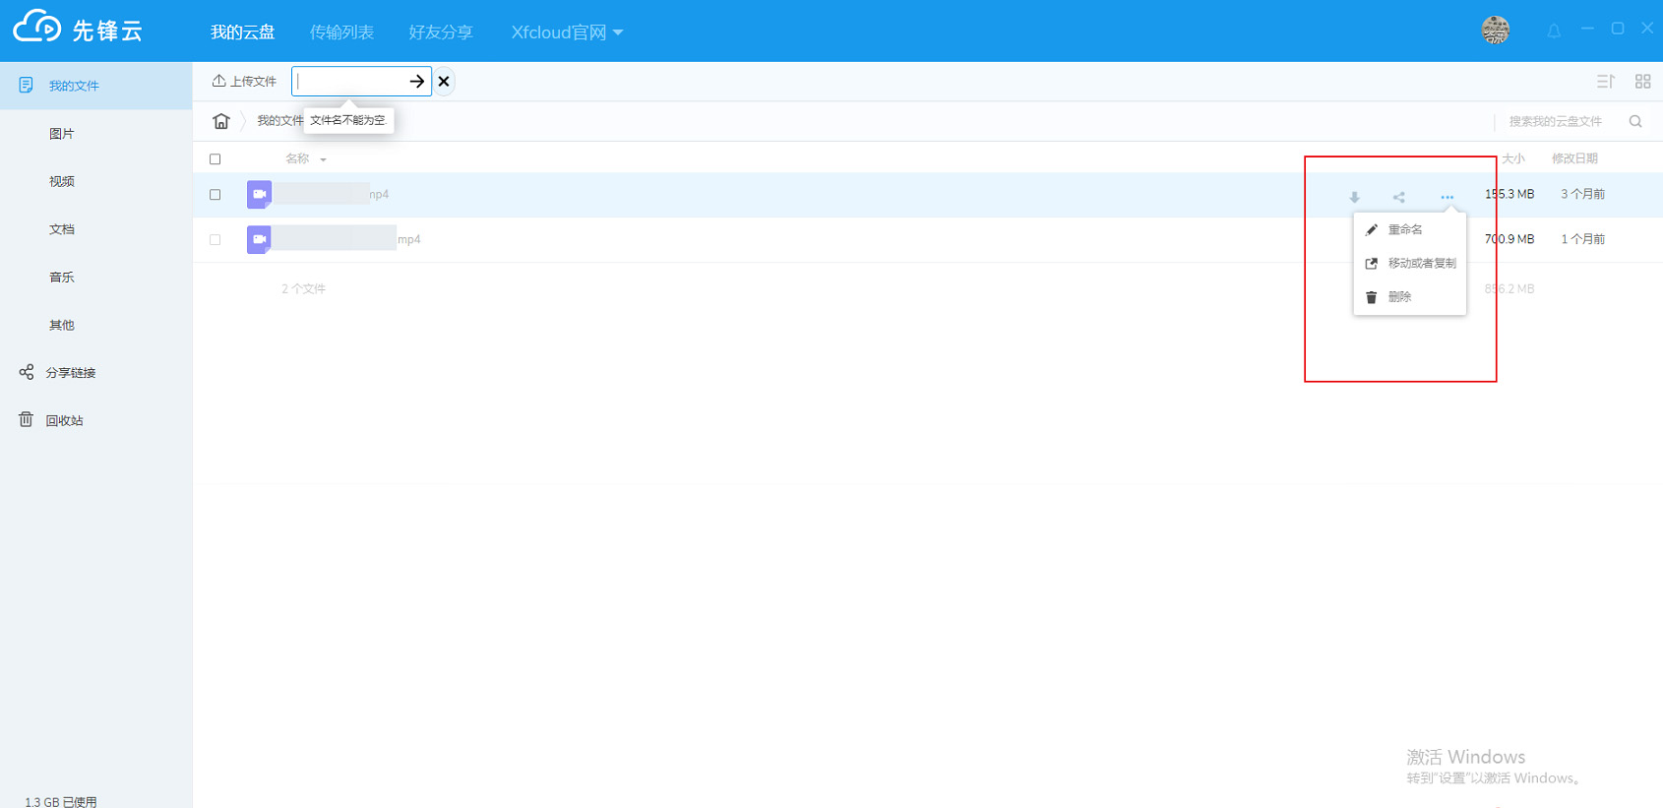Confirm the new name with arrow button

tap(417, 82)
